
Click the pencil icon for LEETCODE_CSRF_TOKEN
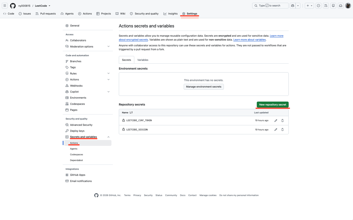276,121
